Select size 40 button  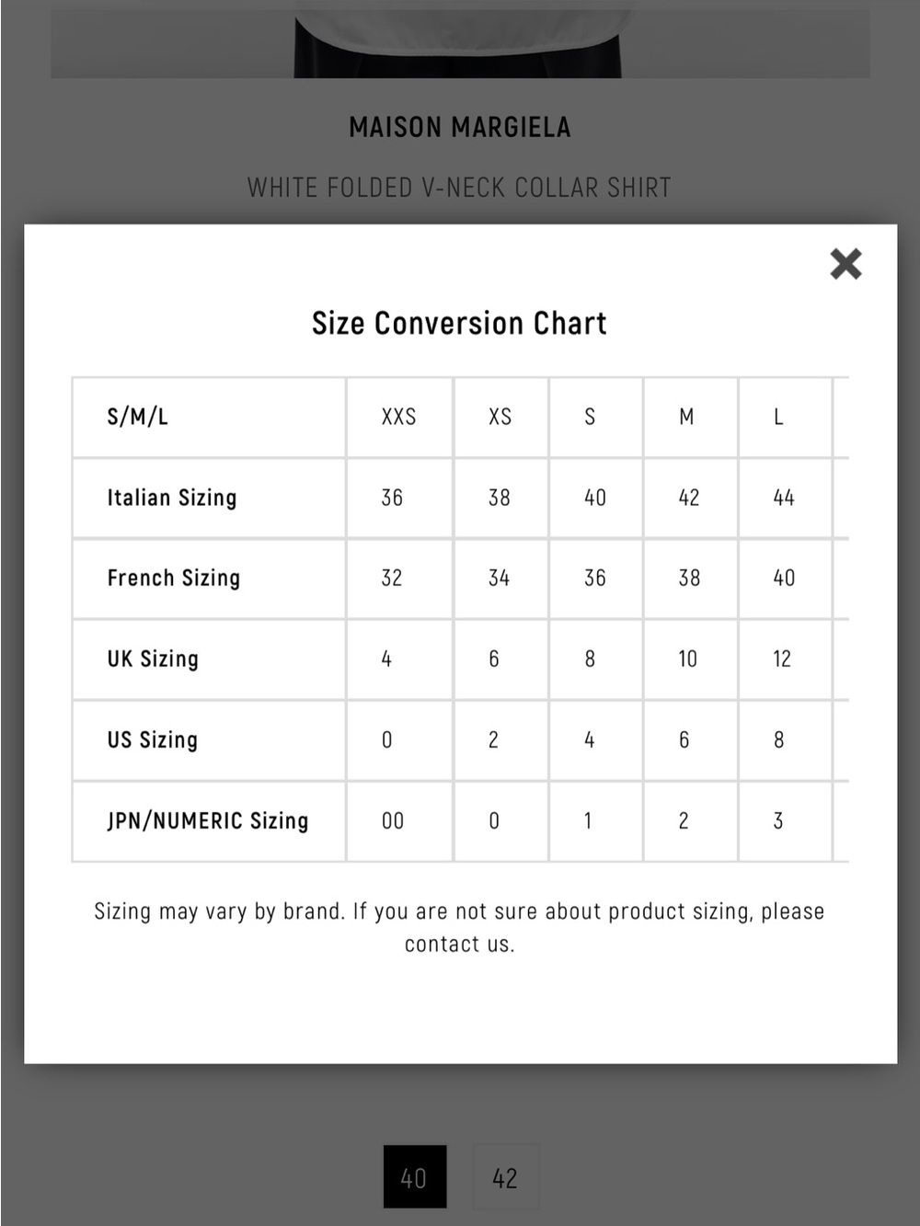(x=415, y=1176)
